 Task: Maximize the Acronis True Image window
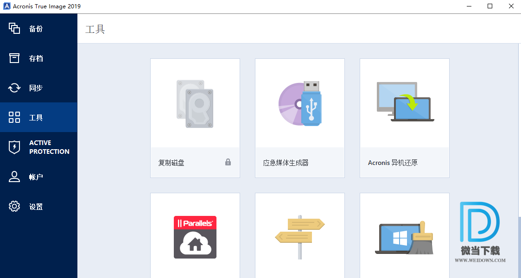tap(490, 6)
